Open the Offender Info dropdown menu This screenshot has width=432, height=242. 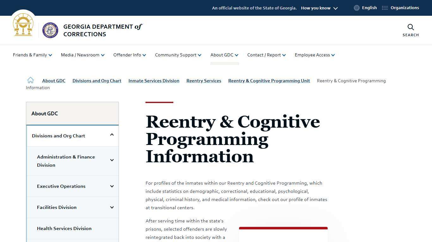pyautogui.click(x=129, y=55)
